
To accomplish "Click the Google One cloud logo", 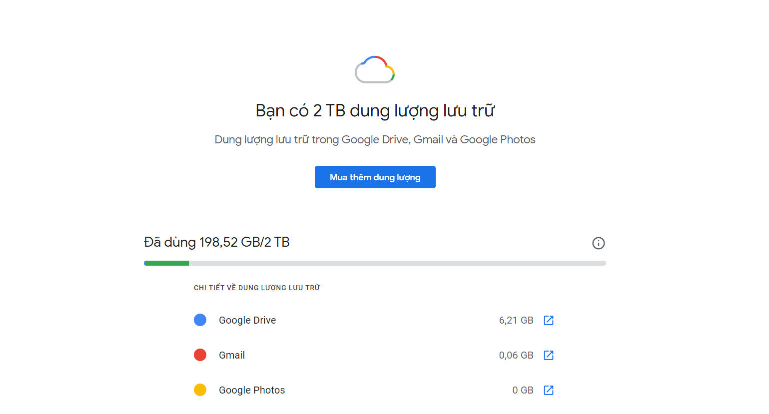I will (375, 69).
